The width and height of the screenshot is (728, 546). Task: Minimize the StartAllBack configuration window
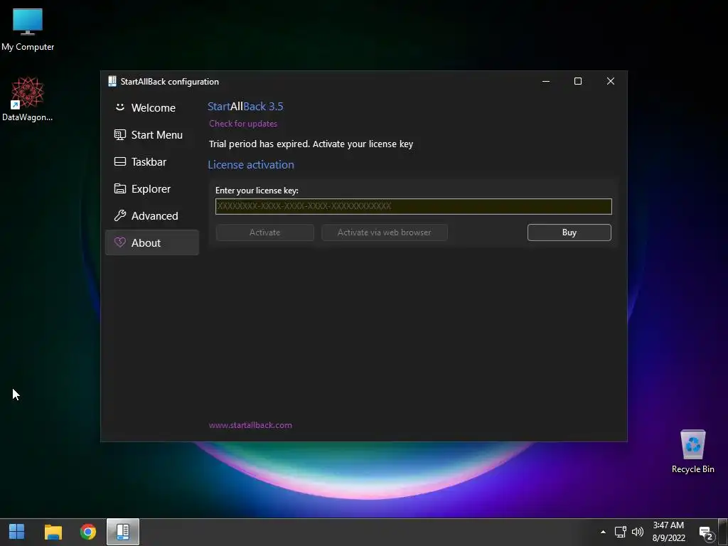546,81
